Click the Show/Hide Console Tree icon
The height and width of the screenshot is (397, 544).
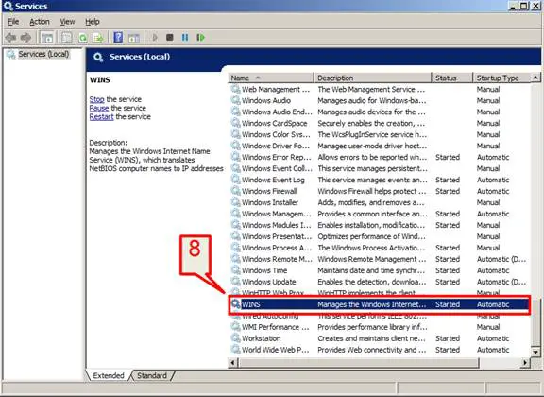click(x=47, y=38)
